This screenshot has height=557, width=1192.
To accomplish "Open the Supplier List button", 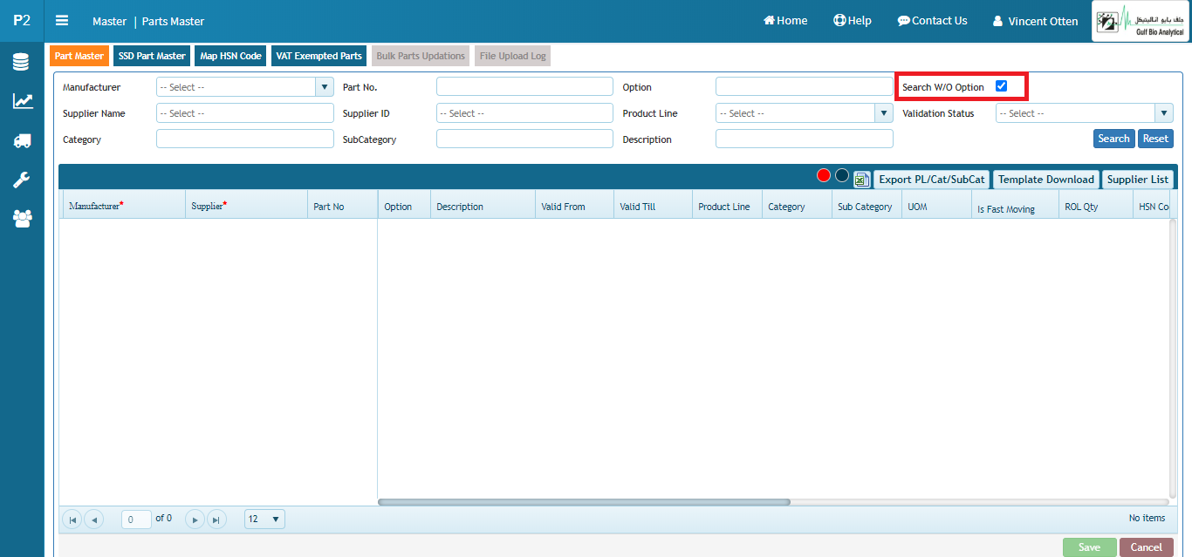I will point(1138,180).
